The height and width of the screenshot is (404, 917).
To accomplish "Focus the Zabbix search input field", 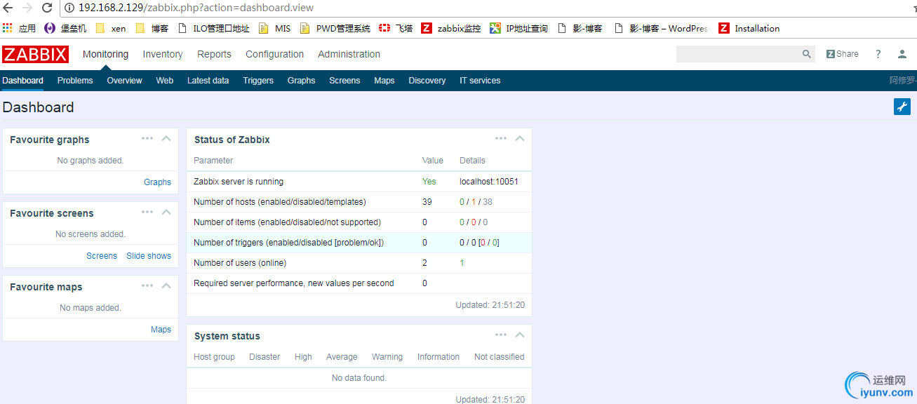I will click(738, 54).
